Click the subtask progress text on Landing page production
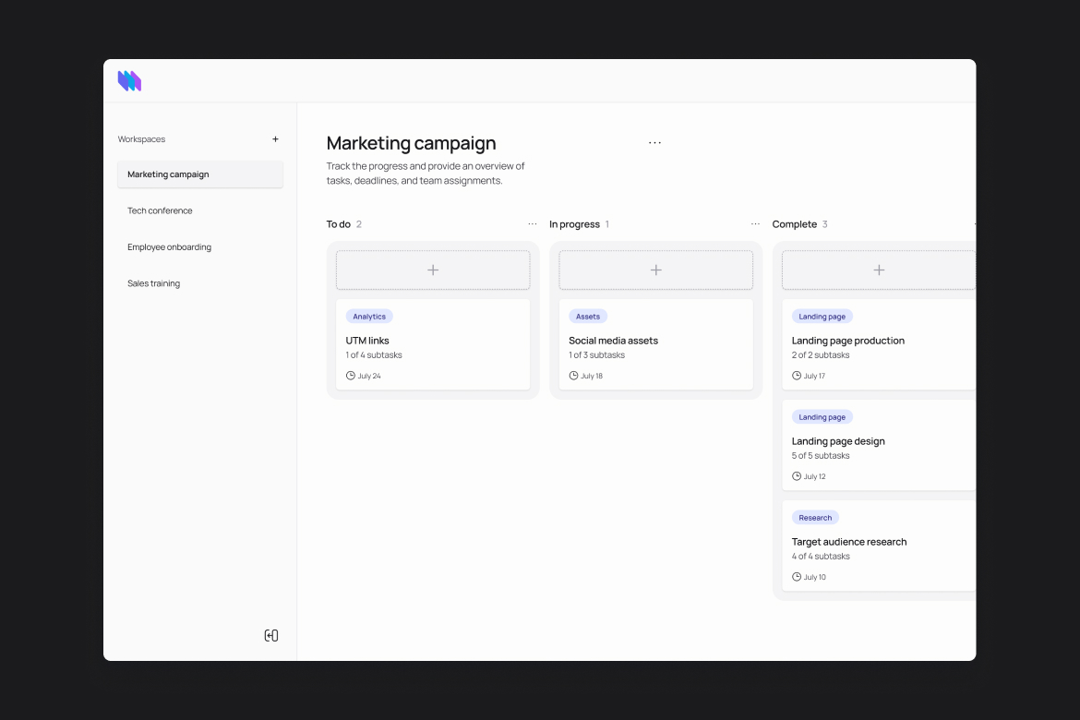The image size is (1080, 720). click(821, 354)
